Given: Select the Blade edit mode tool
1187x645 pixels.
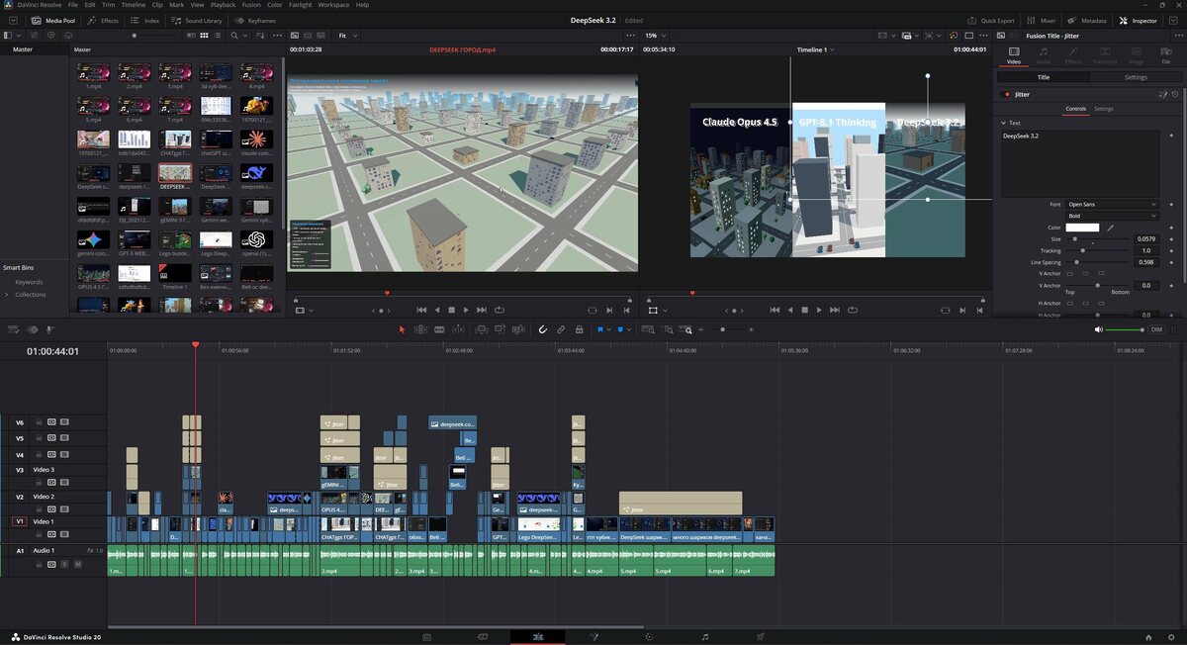Looking at the screenshot, I should (x=439, y=329).
